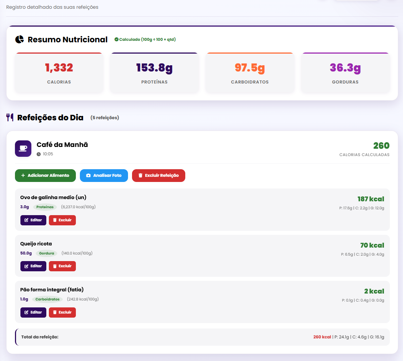Screen dimensions: 403x361
Task: Select the Calorias summary card
Action: 59,73
